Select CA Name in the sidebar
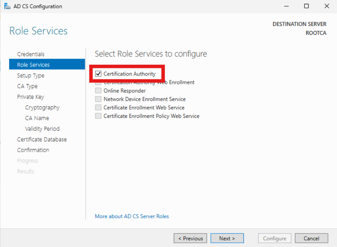 [x=37, y=118]
